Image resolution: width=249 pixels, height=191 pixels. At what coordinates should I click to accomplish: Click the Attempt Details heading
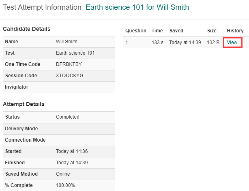coord(24,104)
